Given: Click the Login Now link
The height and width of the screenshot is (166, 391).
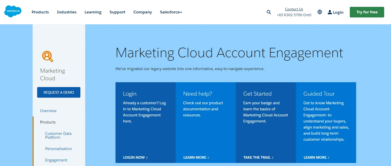Looking at the screenshot, I should click(x=135, y=157).
